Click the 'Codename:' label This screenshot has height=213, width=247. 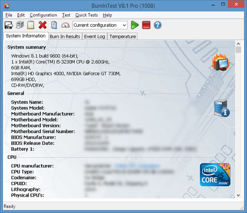[23, 178]
